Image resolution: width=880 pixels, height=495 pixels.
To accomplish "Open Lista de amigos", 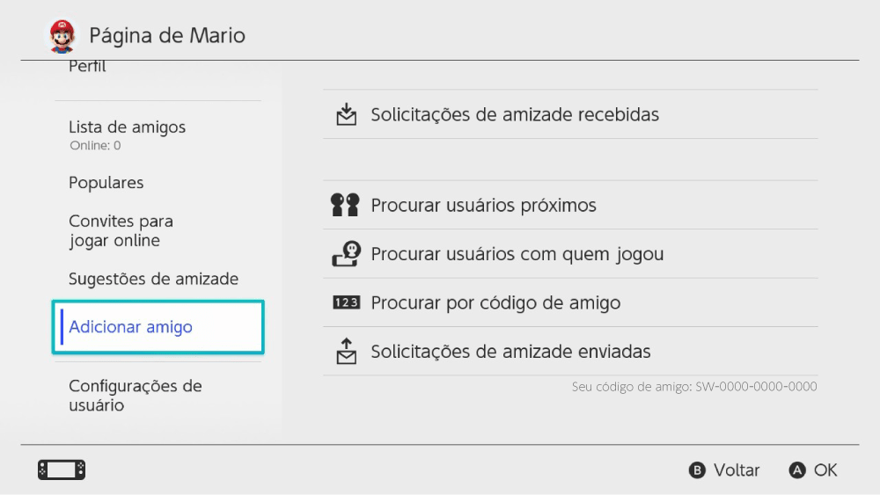I will pos(128,127).
